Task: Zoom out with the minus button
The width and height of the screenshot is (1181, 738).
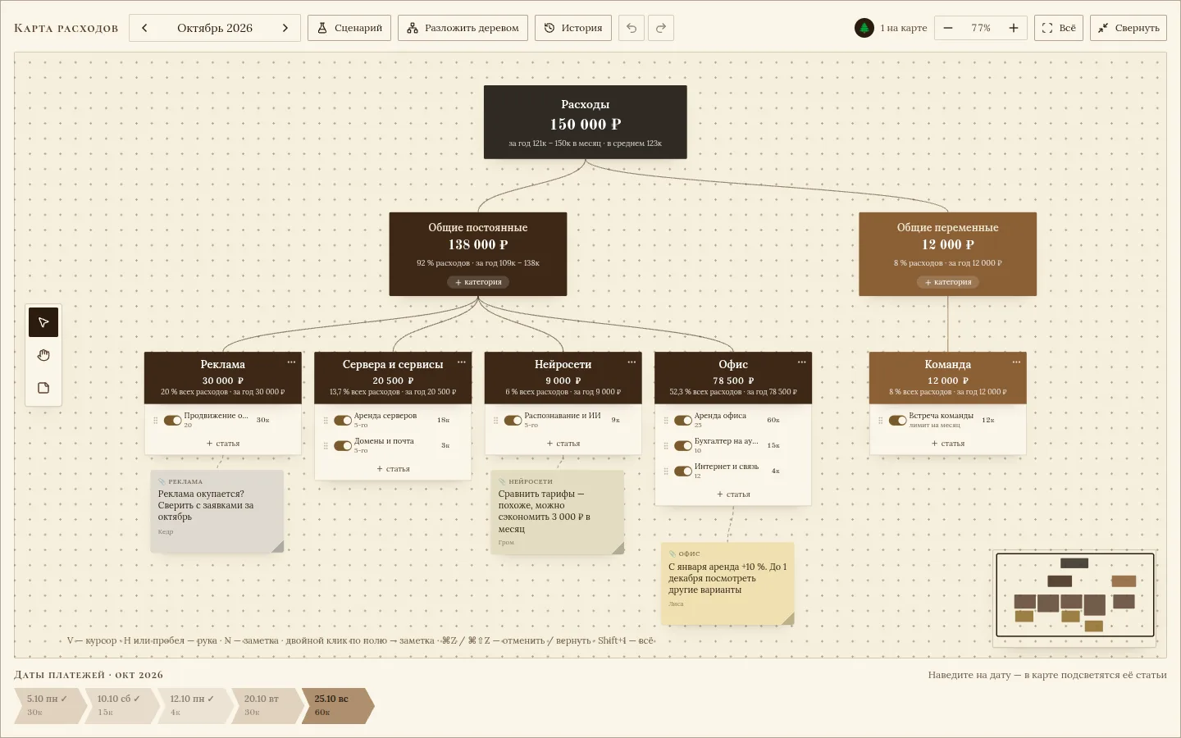Action: coord(948,28)
